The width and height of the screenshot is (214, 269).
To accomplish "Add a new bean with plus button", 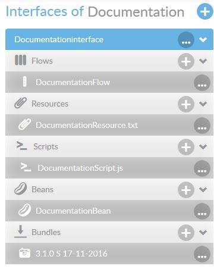I will point(186,190).
